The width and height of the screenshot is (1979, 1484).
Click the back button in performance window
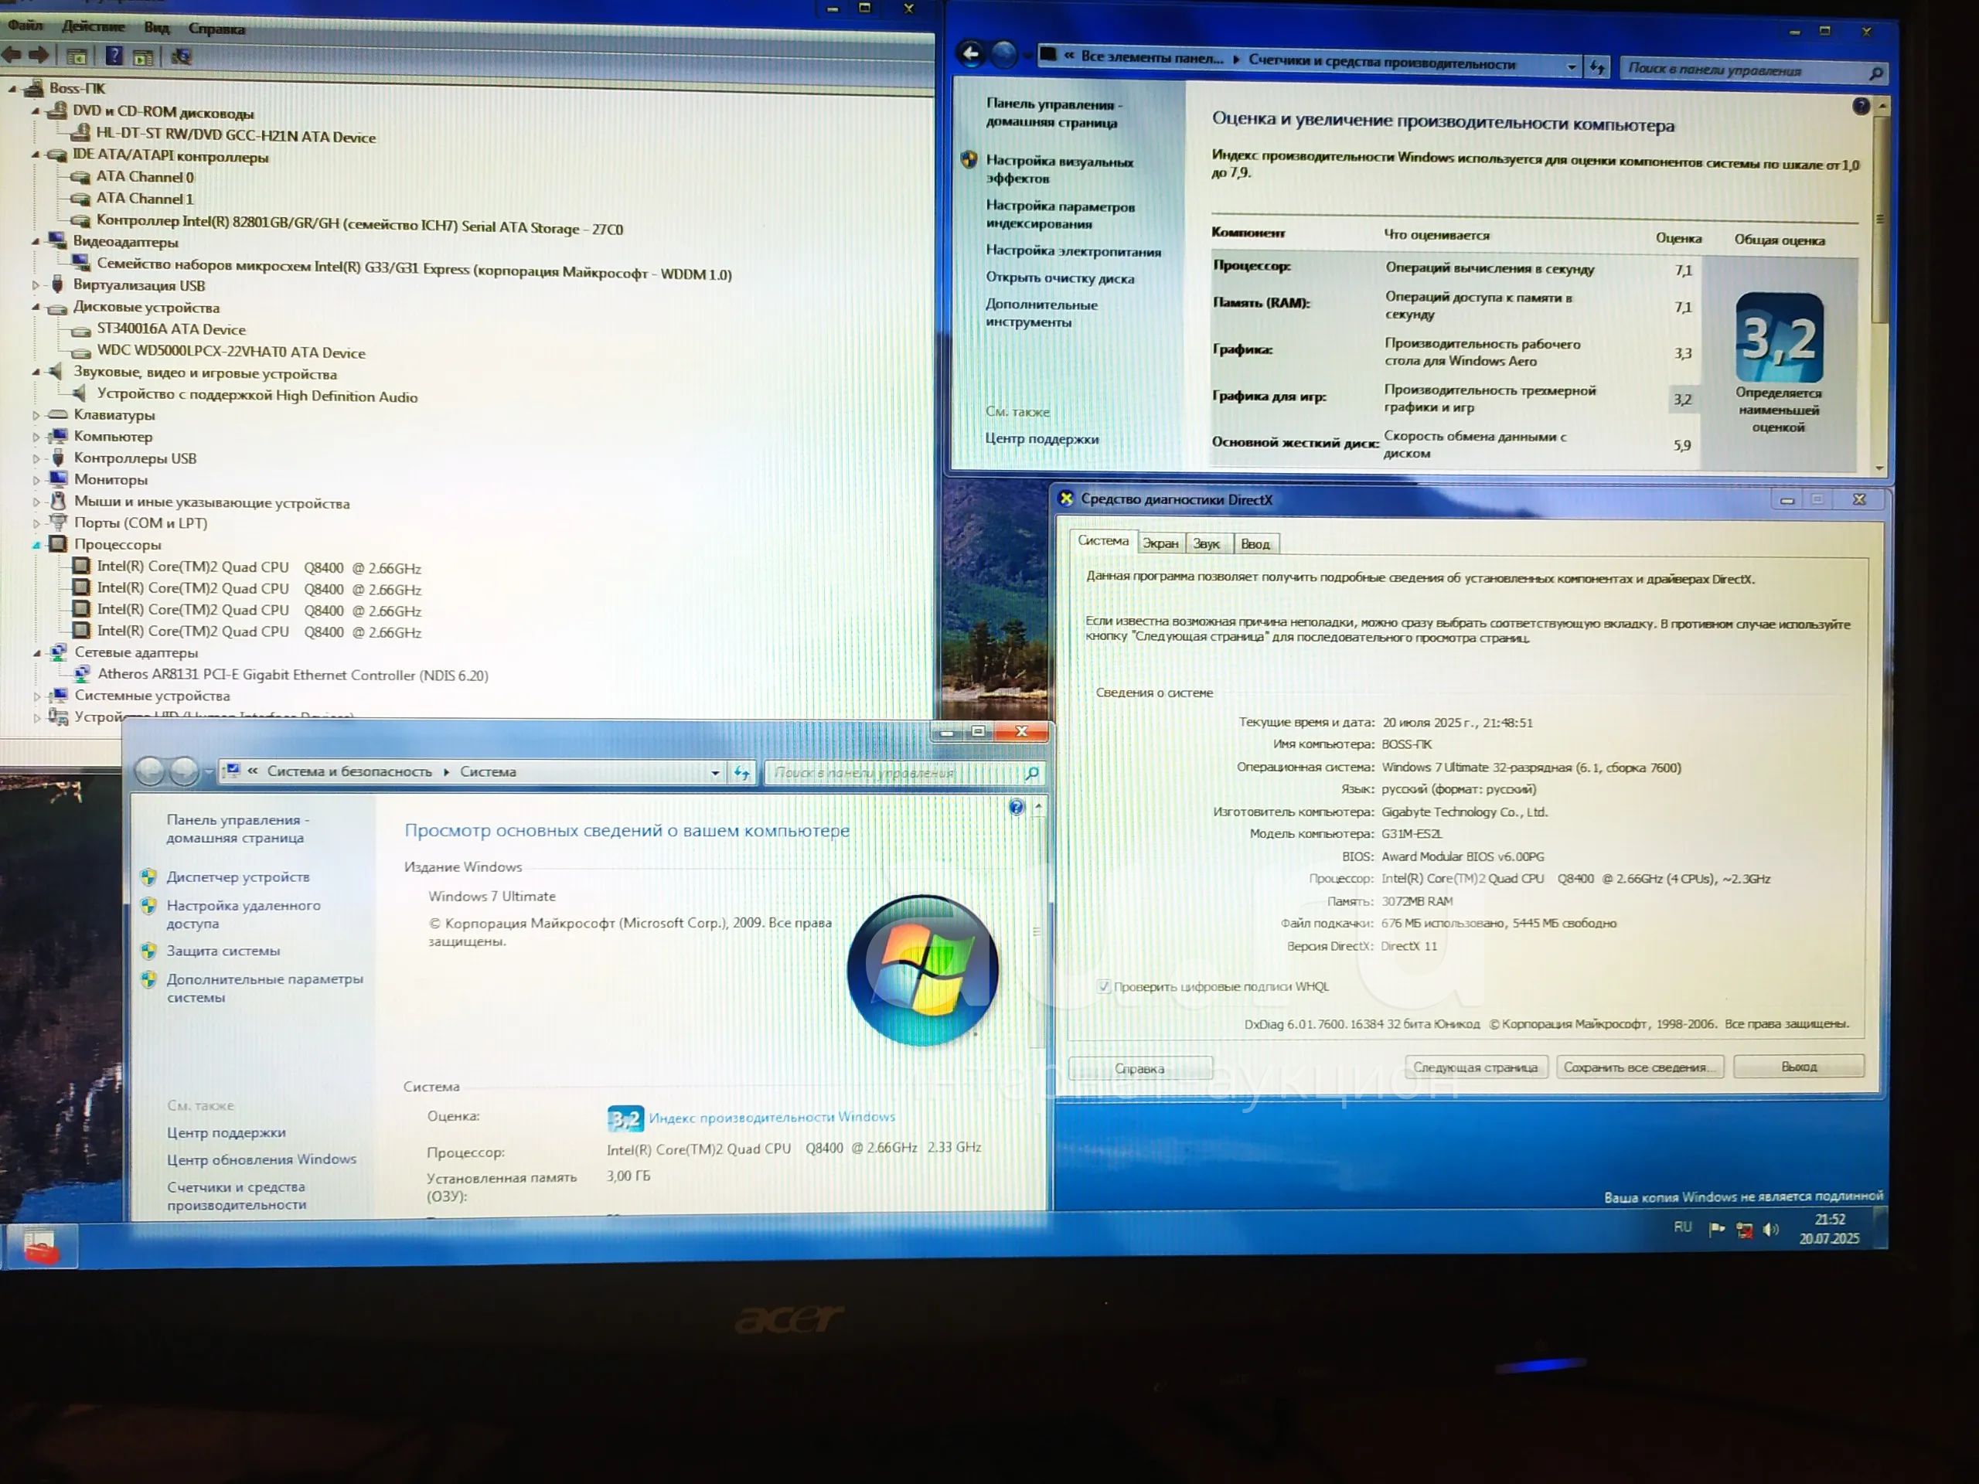[x=971, y=53]
